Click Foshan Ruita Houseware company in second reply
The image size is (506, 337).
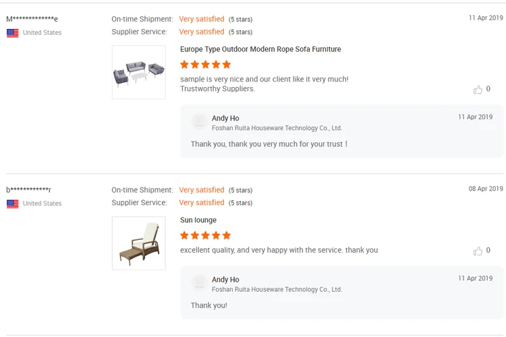(277, 289)
